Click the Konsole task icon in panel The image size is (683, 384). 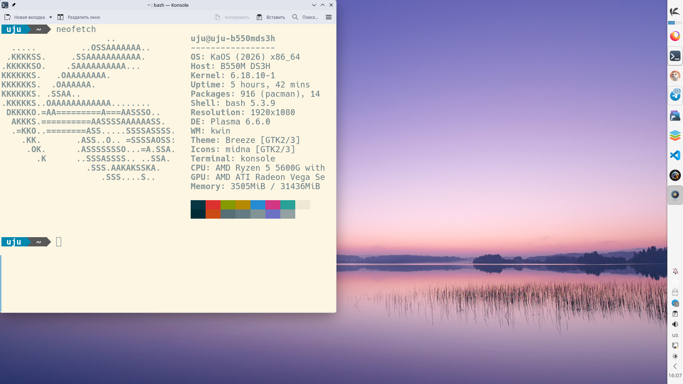click(675, 56)
